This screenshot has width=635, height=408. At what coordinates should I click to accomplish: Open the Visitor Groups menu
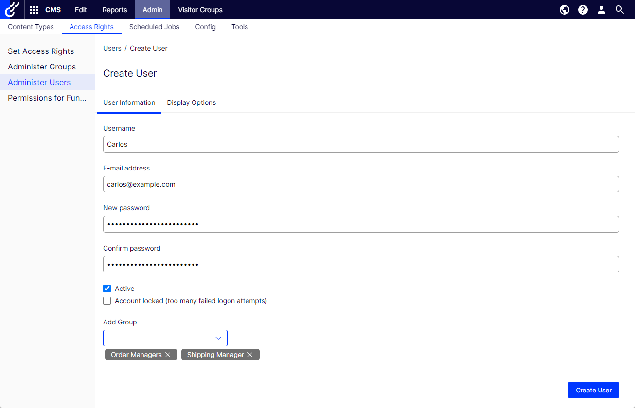pyautogui.click(x=200, y=9)
